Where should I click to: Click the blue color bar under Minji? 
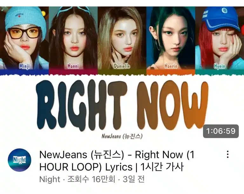pos(24,72)
